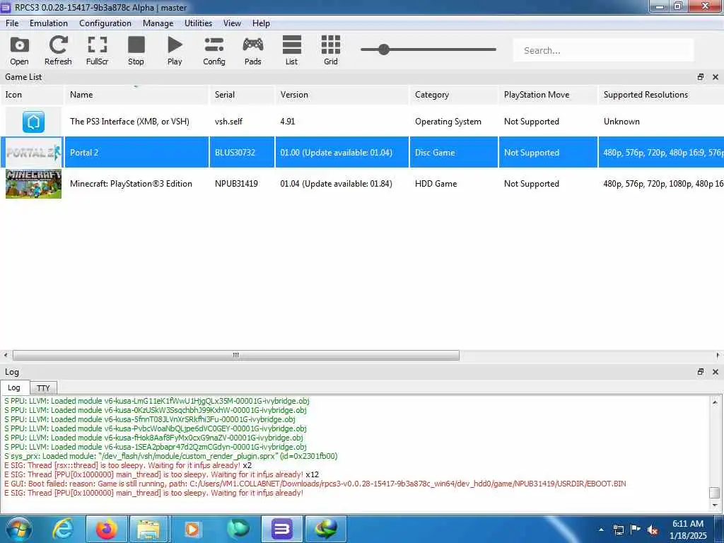
Task: Click serial 'BLUS30732'
Action: pyautogui.click(x=235, y=153)
